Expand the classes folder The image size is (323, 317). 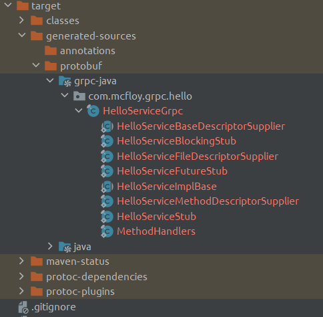[x=21, y=20]
